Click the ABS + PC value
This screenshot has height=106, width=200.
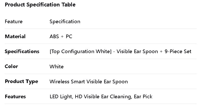point(61,36)
